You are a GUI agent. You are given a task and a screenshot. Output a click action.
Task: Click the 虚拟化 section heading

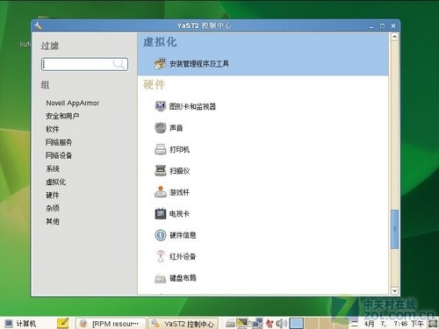pyautogui.click(x=160, y=42)
